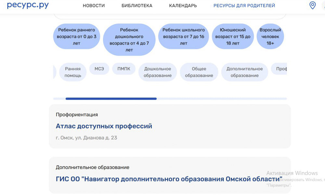The image size is (325, 195).
Task: Open the КАЛЕНДАРЬ section
Action: [182, 5]
